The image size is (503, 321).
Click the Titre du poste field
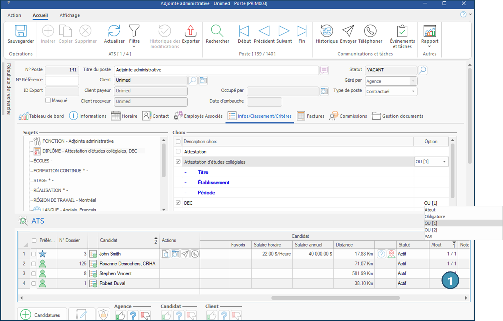coord(216,70)
